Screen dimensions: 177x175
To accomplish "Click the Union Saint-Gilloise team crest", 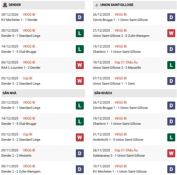I will [x=96, y=5].
